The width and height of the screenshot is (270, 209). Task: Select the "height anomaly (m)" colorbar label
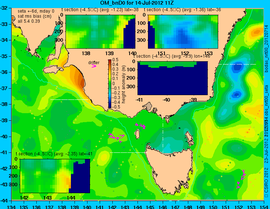point(123,84)
